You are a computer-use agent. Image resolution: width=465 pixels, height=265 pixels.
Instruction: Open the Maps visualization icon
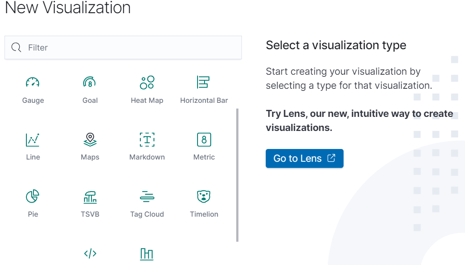pos(90,139)
